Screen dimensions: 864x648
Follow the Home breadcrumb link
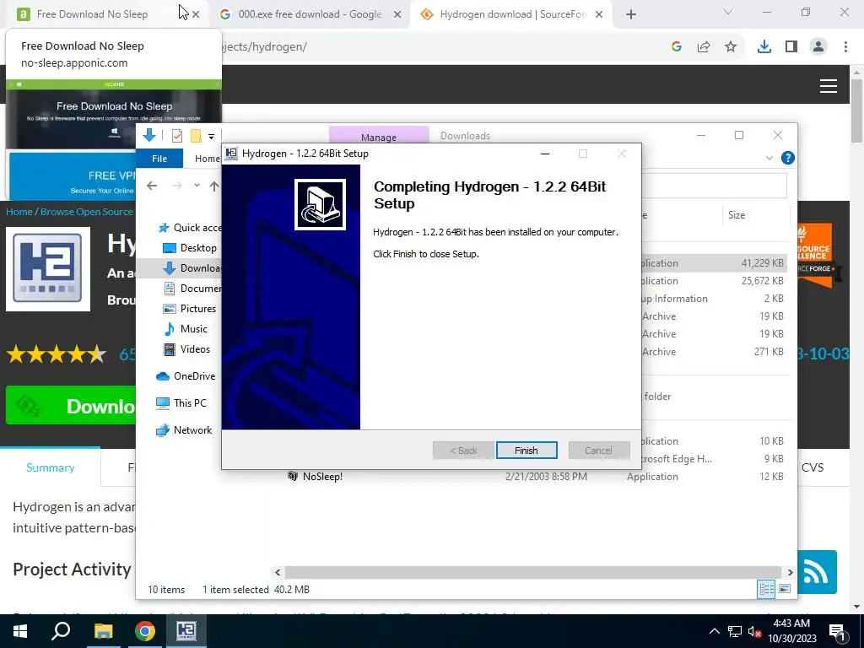19,212
